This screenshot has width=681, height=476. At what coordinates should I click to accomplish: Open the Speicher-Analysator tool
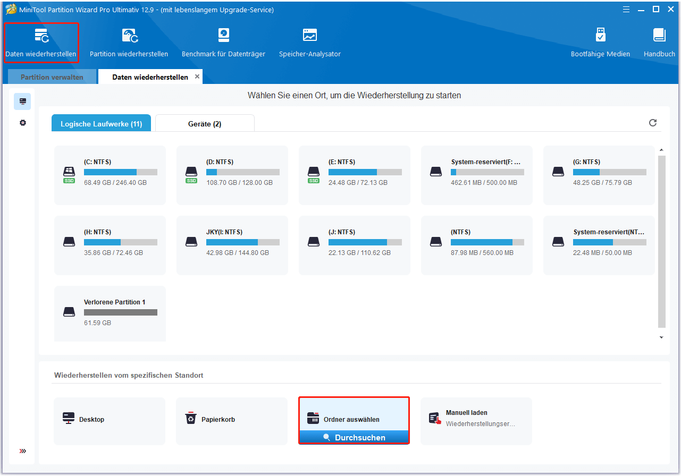tap(310, 43)
